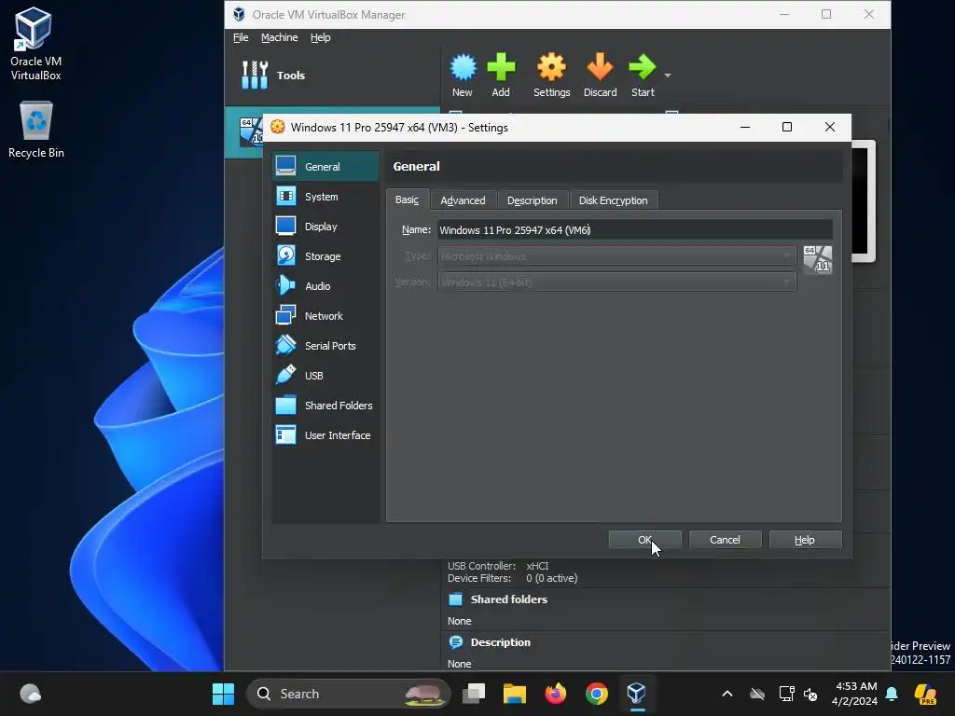This screenshot has height=716, width=955.
Task: Open the Audio settings category
Action: (325, 286)
